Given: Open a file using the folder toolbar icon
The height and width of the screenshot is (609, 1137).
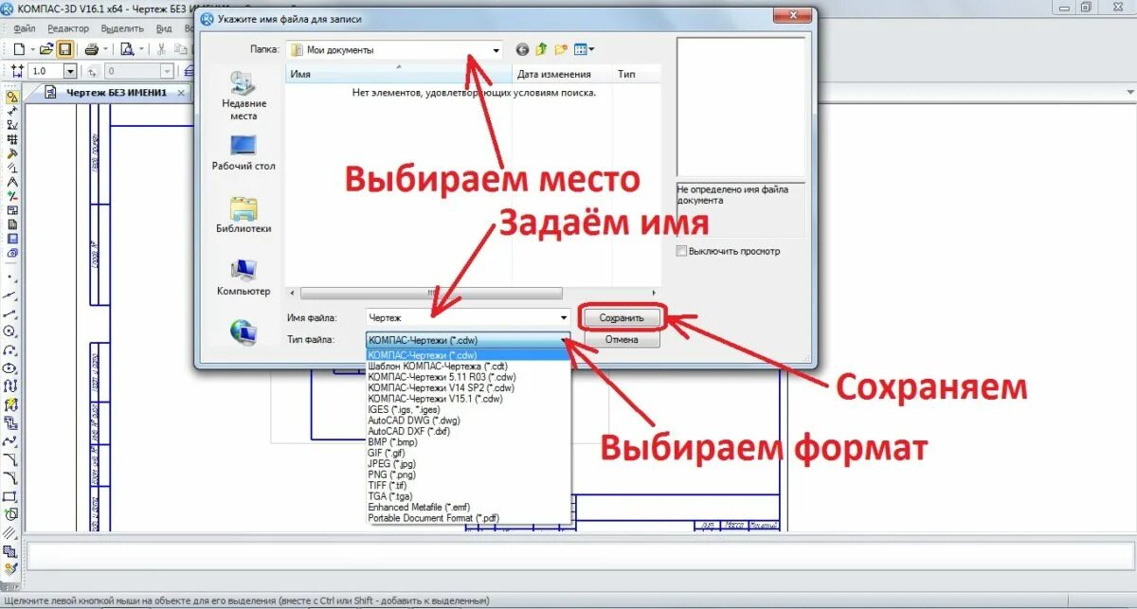Looking at the screenshot, I should tap(45, 48).
